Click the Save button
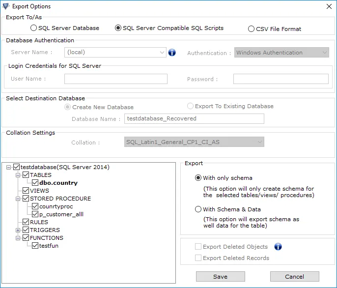Screen dimensions: 337x288 click(x=220, y=276)
